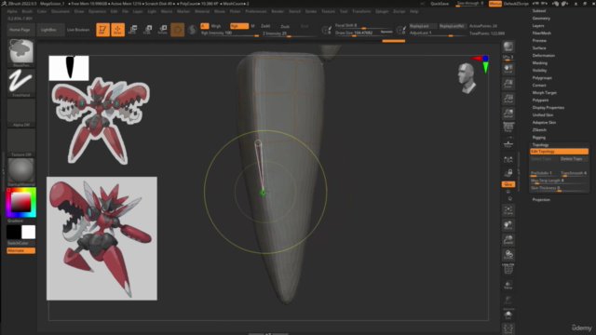Open the Brush menu
The width and height of the screenshot is (596, 335).
(27, 11)
